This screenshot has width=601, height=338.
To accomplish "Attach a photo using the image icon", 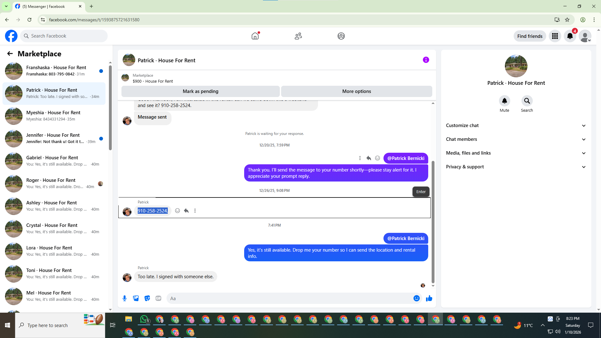I will tap(136, 298).
